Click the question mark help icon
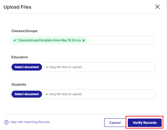 point(6,122)
